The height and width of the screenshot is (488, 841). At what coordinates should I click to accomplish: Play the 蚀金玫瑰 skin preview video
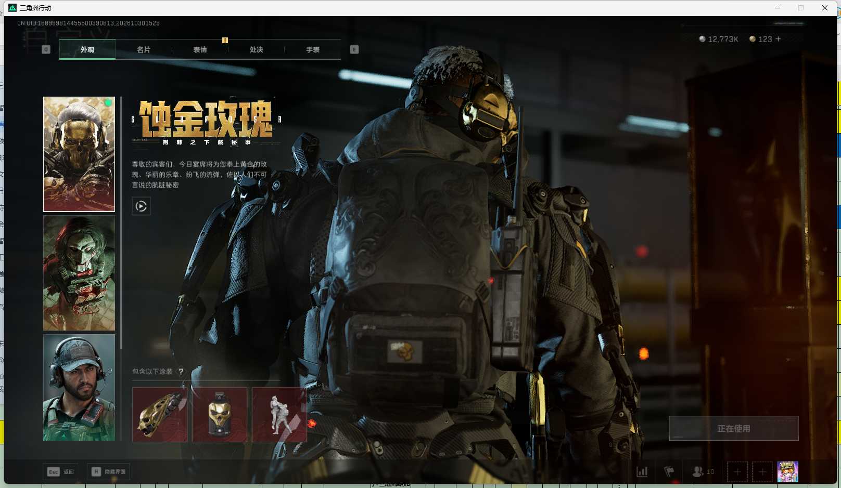pyautogui.click(x=141, y=206)
